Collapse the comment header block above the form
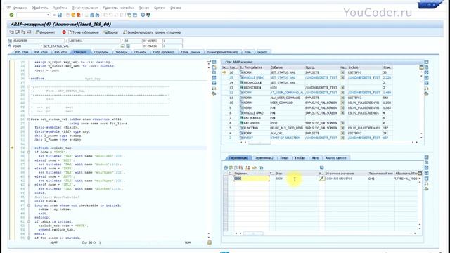The height and width of the screenshot is (253, 450). [x=29, y=86]
